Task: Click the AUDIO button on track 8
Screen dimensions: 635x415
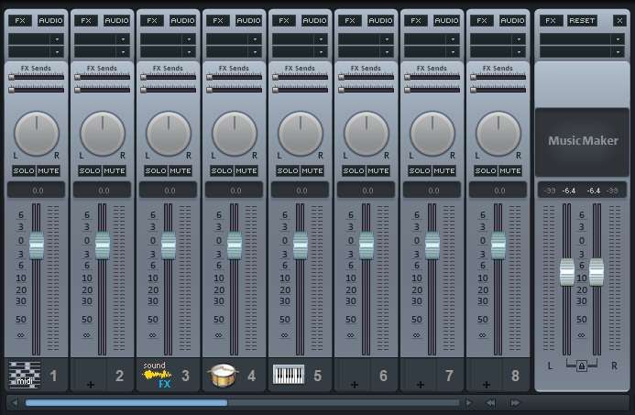Action: point(513,21)
